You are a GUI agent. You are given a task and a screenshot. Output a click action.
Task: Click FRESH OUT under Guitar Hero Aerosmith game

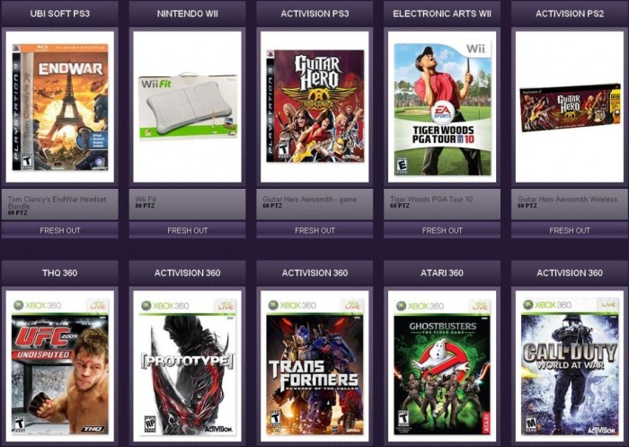click(x=314, y=230)
